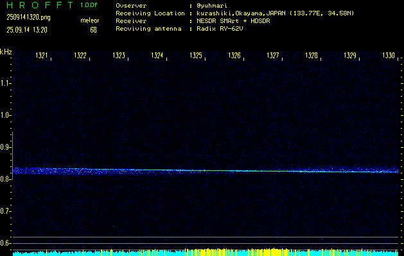Viewport: 404px width, 256px height.
Task: Click the meteor count 68
Action: click(x=93, y=30)
